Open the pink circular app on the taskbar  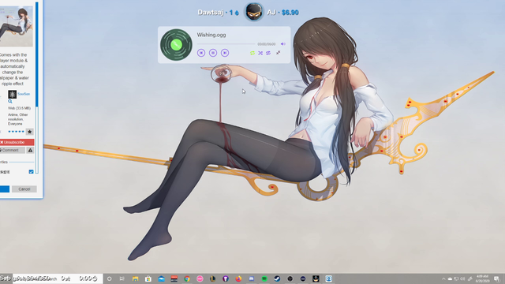click(200, 278)
